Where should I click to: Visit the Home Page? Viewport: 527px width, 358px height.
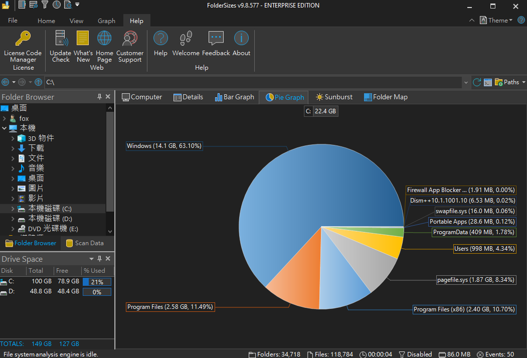point(104,47)
